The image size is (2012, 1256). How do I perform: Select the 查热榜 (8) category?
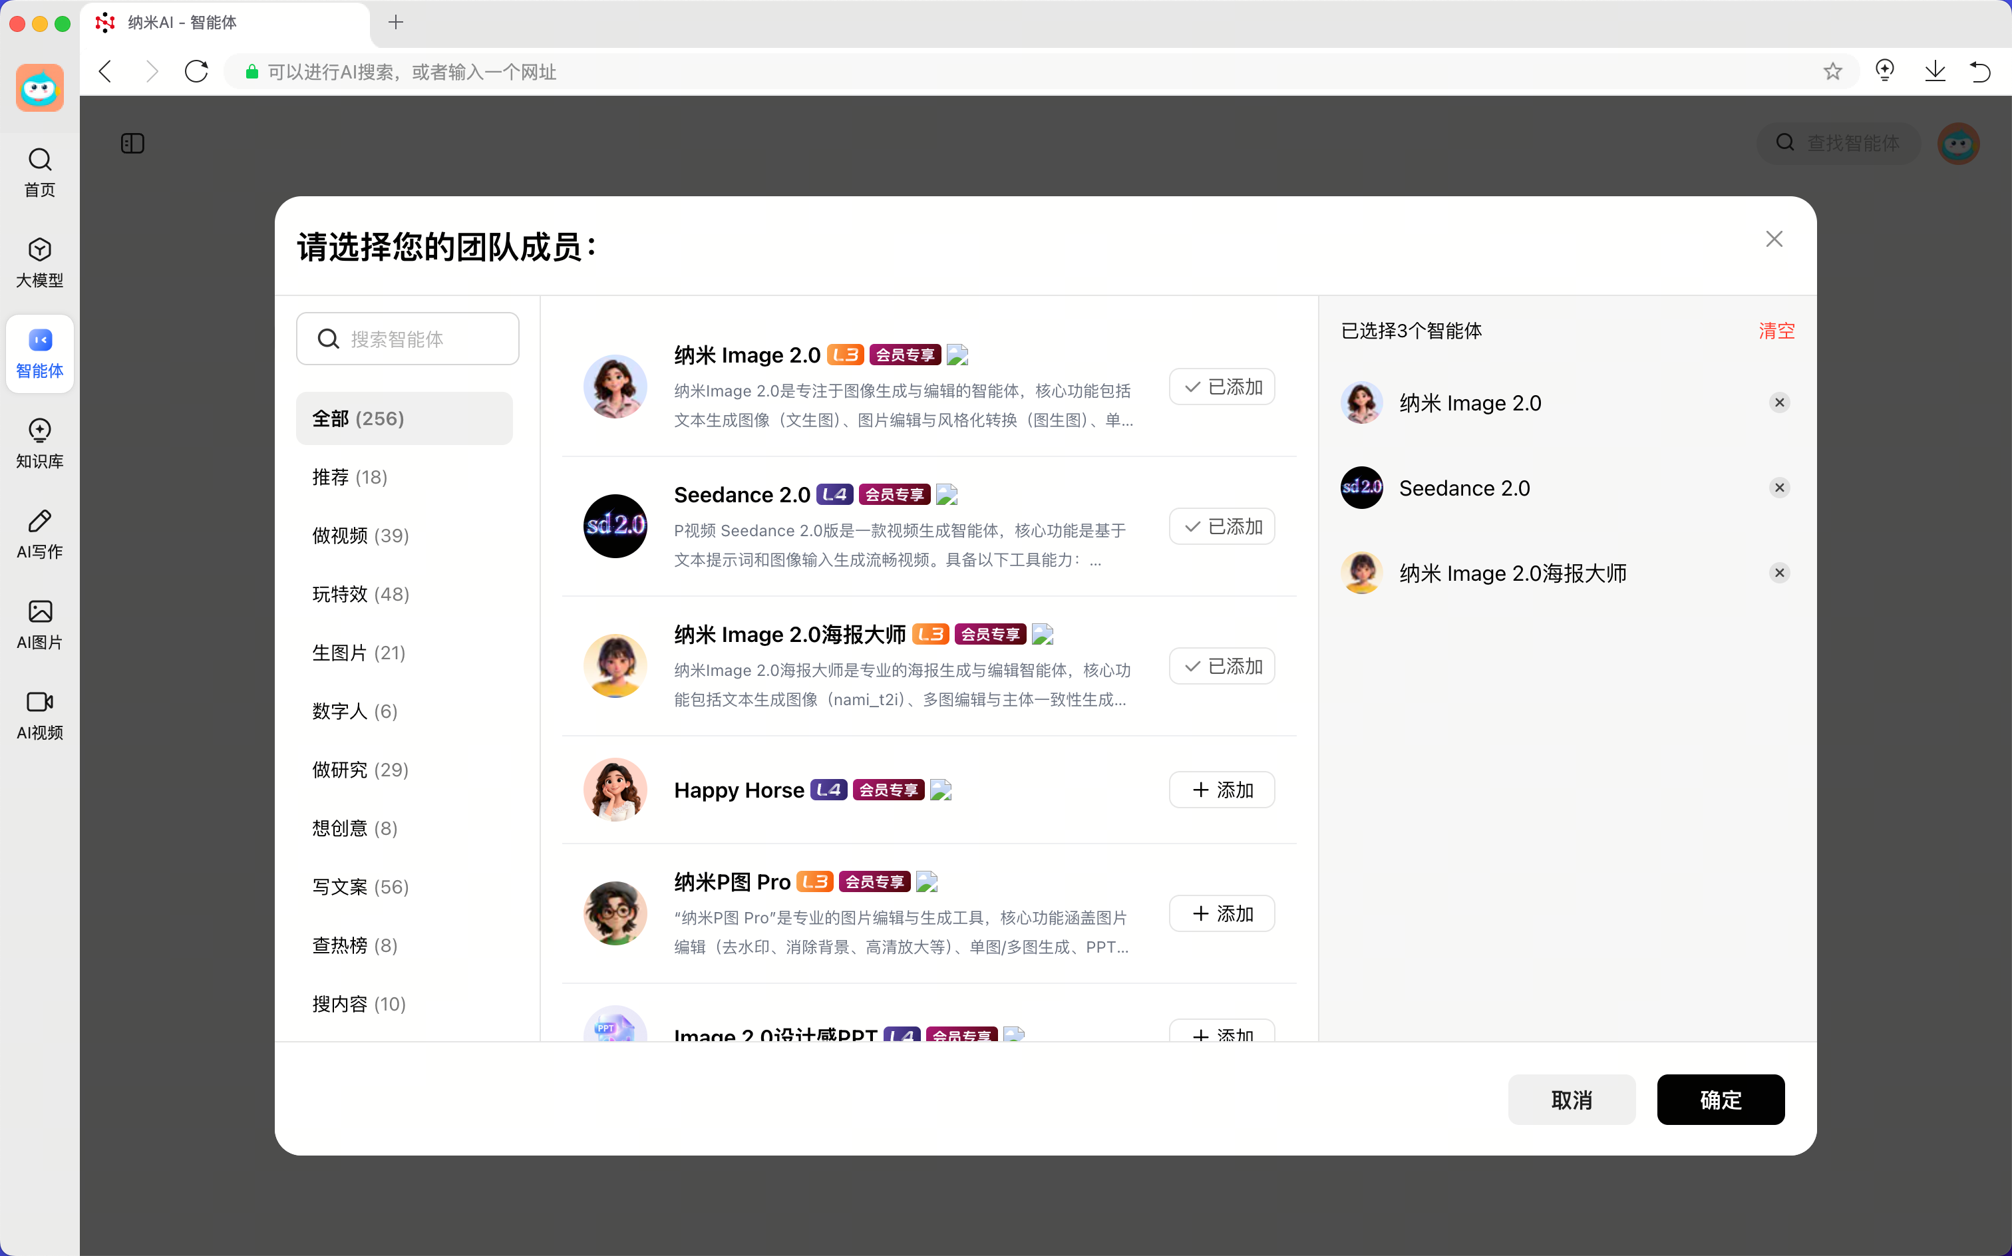coord(405,946)
